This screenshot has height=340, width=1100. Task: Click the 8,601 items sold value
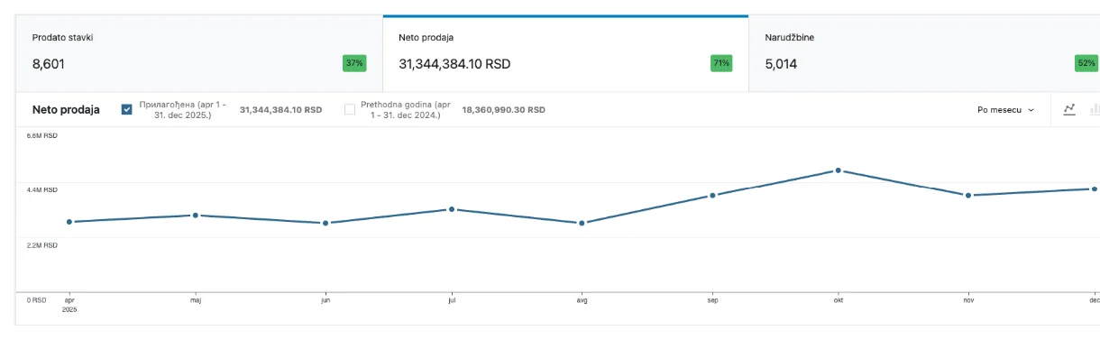pos(49,64)
